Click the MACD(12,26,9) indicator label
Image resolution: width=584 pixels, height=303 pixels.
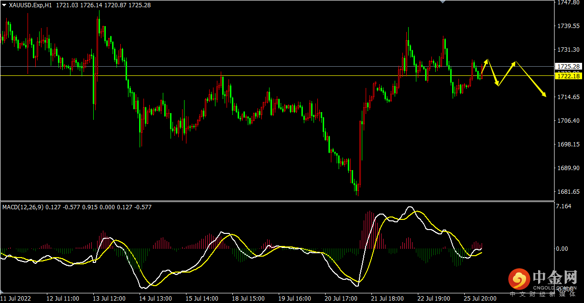pyautogui.click(x=23, y=207)
